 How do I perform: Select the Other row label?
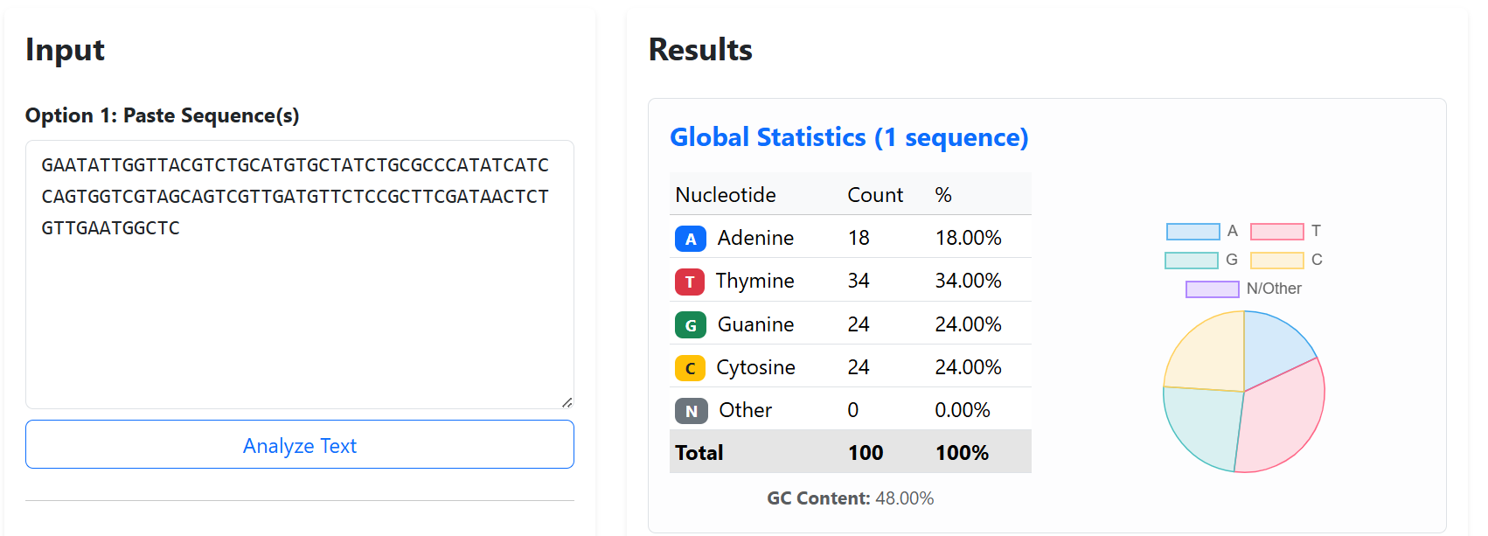745,410
